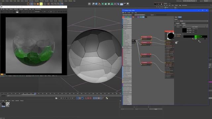Toggle the purple Med node filter

138,17
